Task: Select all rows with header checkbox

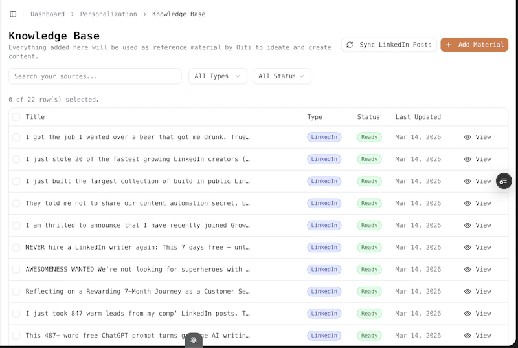Action: 16,117
